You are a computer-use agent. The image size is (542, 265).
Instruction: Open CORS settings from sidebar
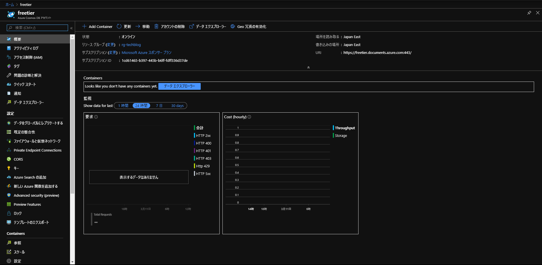[18, 159]
